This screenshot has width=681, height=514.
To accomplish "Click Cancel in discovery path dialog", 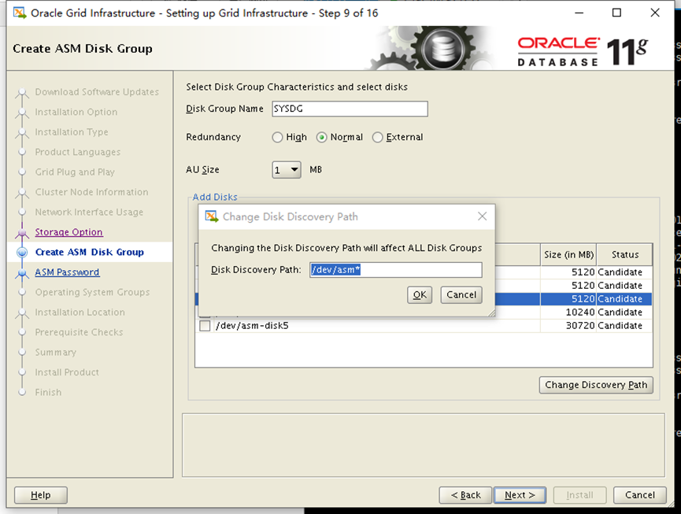I will [x=461, y=294].
